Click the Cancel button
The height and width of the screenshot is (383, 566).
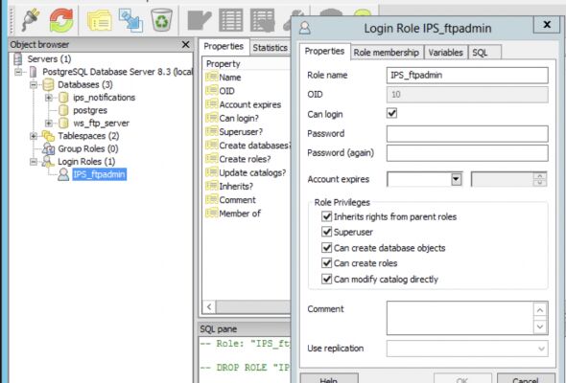point(526,378)
